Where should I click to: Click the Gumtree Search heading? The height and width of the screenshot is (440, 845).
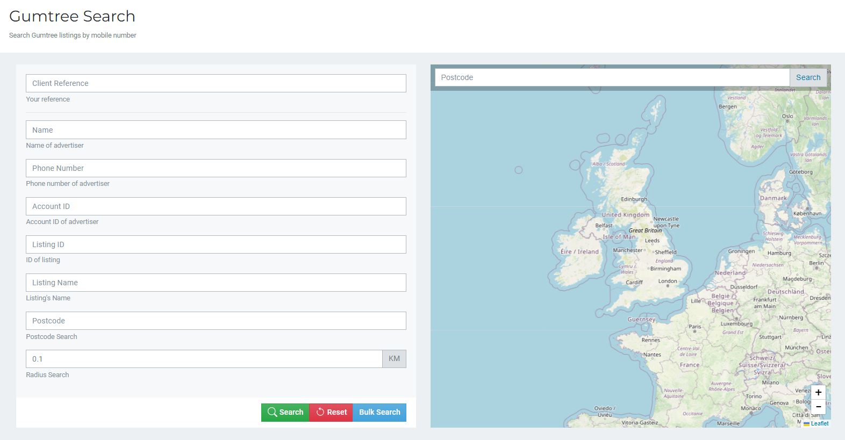(x=72, y=16)
